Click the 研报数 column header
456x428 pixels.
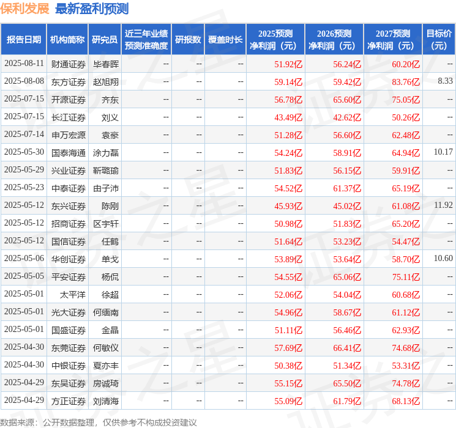[x=188, y=40]
